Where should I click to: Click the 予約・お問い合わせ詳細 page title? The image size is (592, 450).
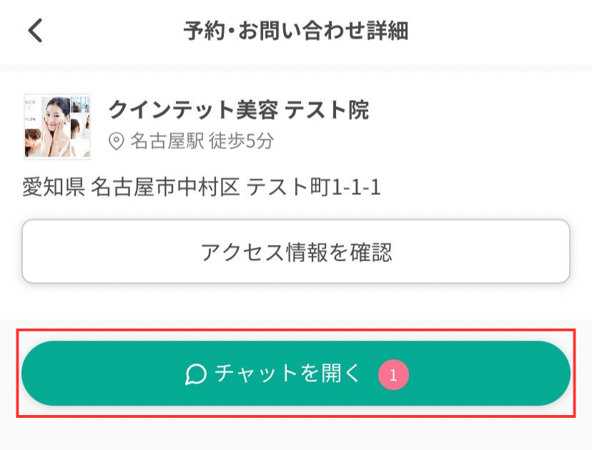(295, 31)
